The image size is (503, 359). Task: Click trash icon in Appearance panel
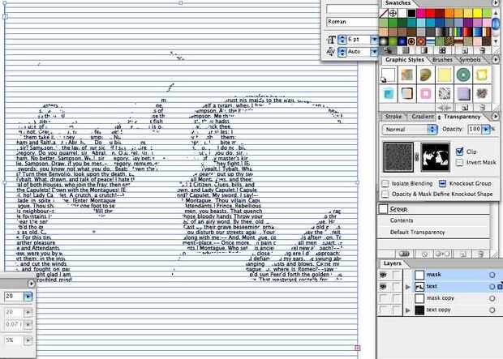[x=480, y=254]
